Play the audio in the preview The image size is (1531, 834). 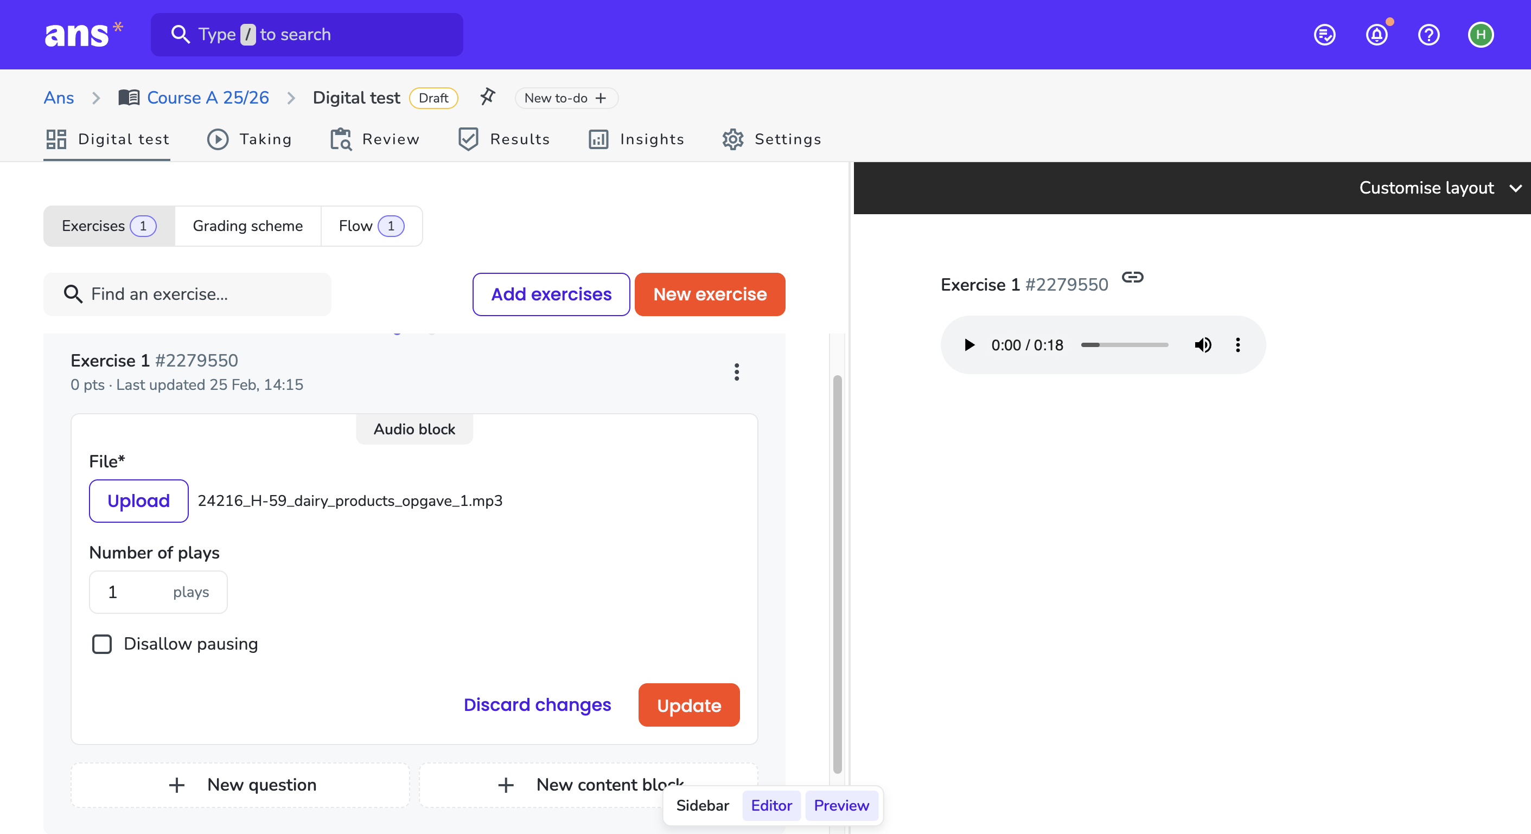point(969,344)
